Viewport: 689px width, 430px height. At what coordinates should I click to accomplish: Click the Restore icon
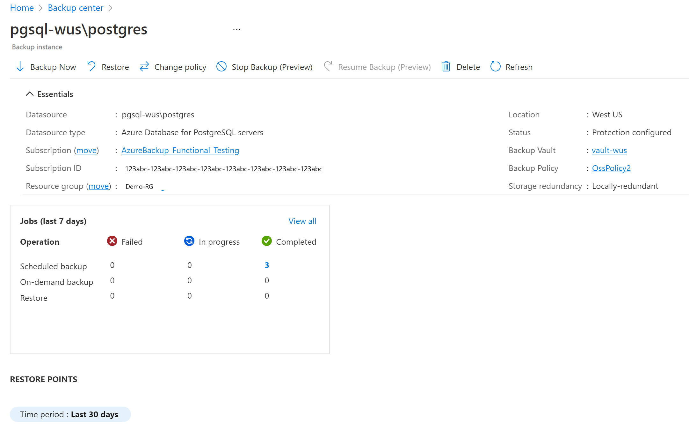click(x=91, y=66)
